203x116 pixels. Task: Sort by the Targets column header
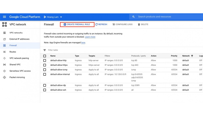point(92,56)
